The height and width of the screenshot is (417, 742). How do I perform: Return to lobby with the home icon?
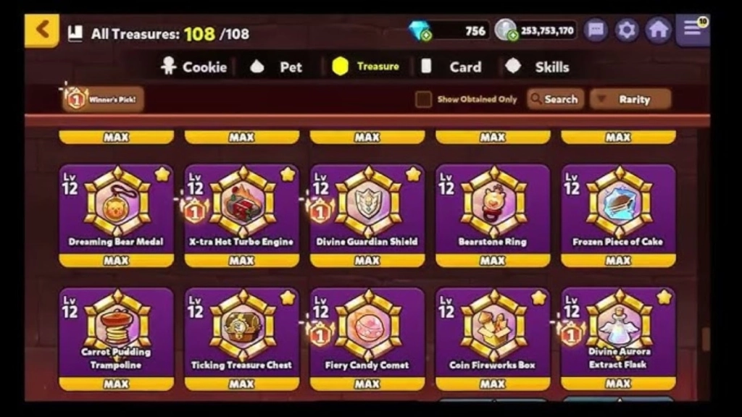658,30
